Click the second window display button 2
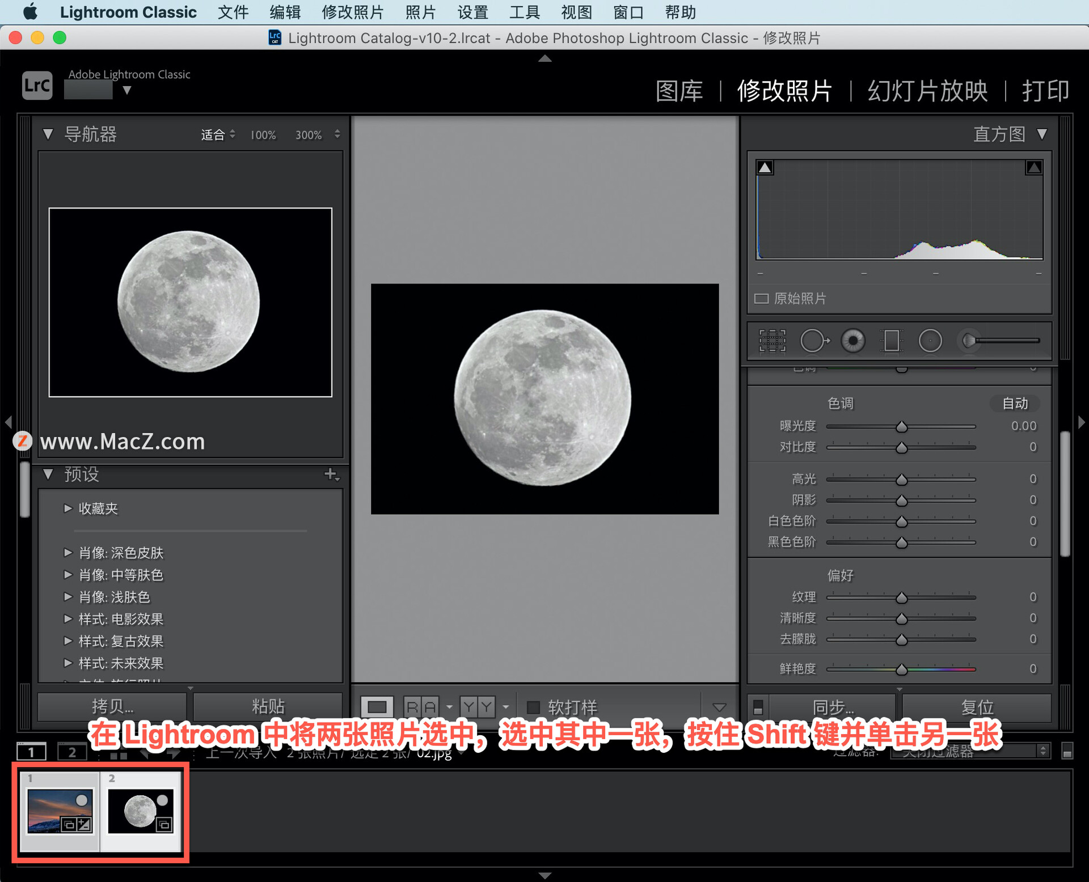The height and width of the screenshot is (882, 1089). click(72, 752)
